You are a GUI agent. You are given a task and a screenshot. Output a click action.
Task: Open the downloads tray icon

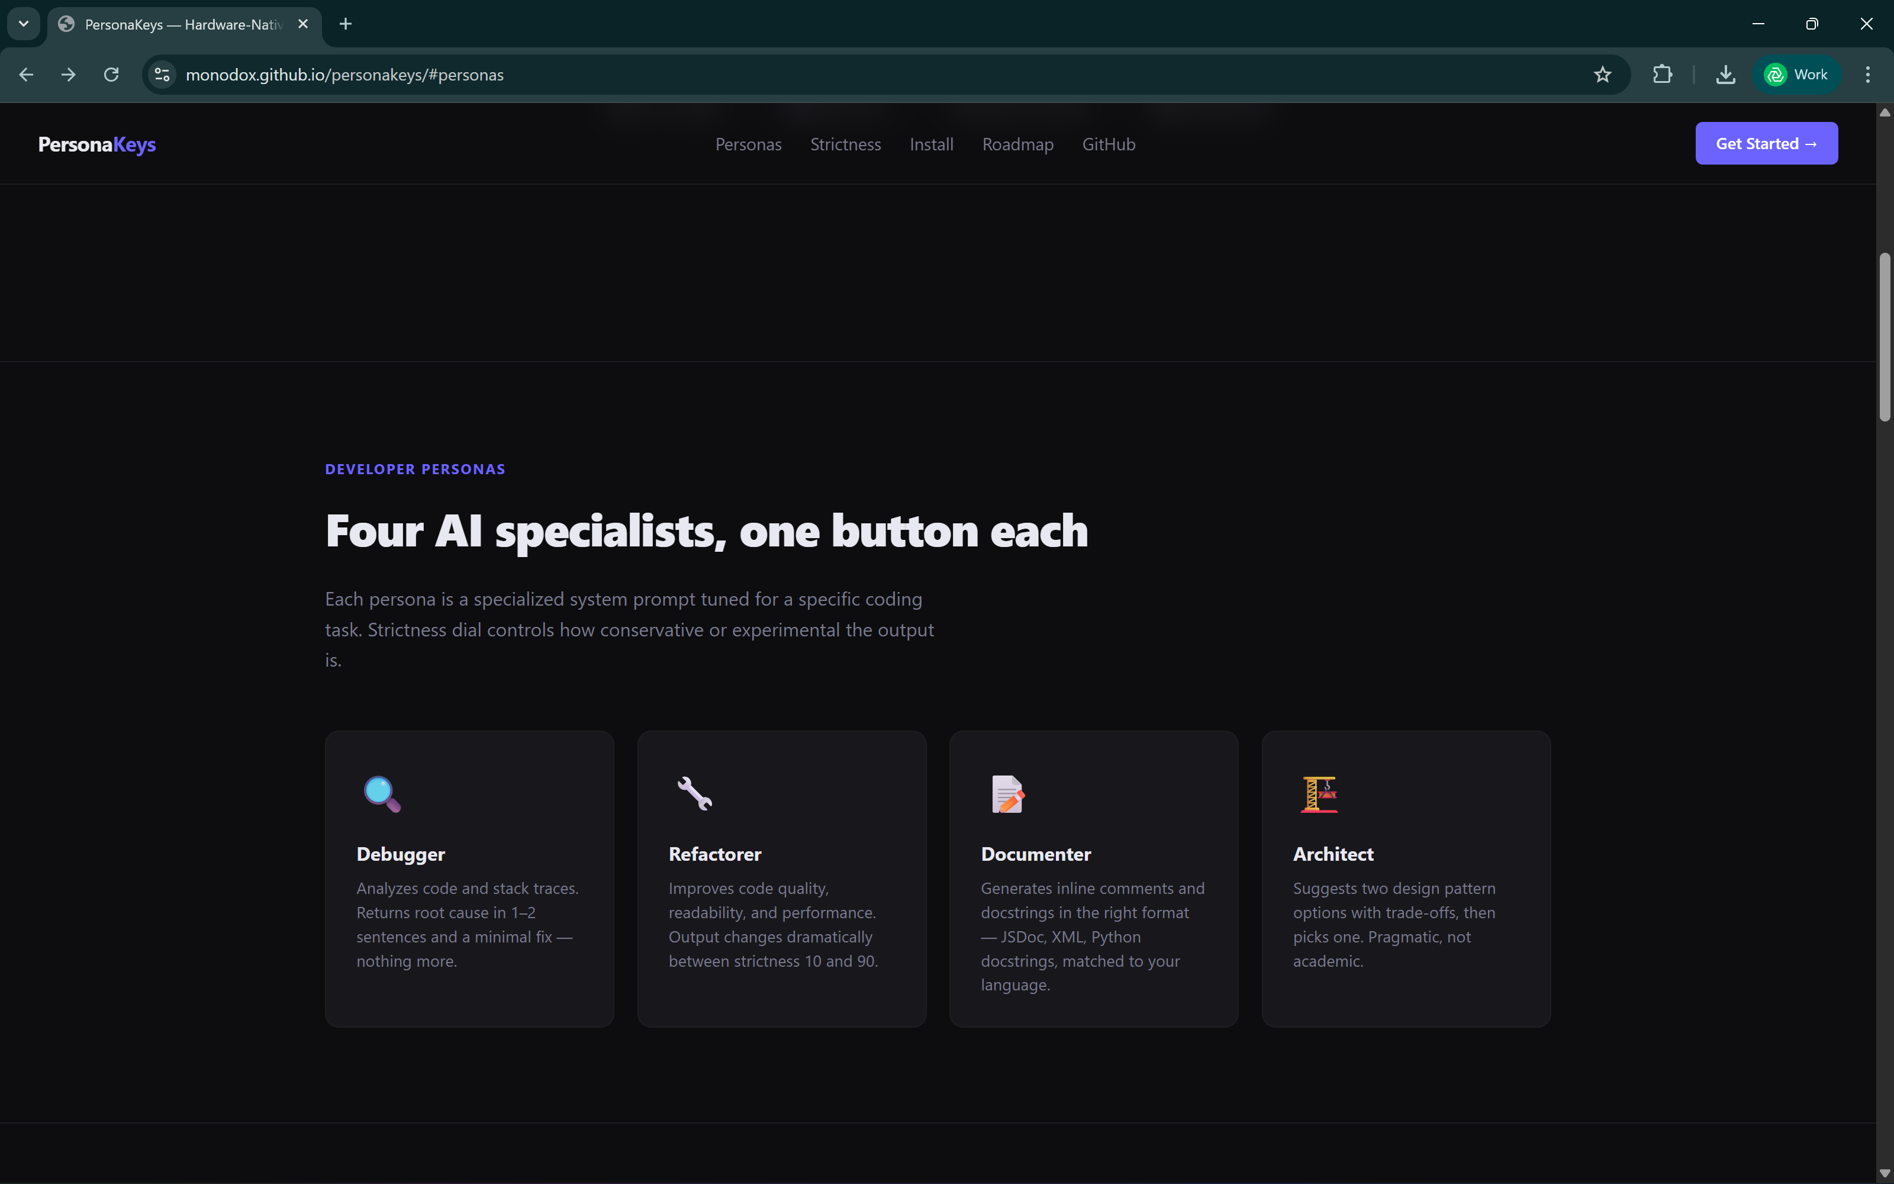(x=1725, y=75)
